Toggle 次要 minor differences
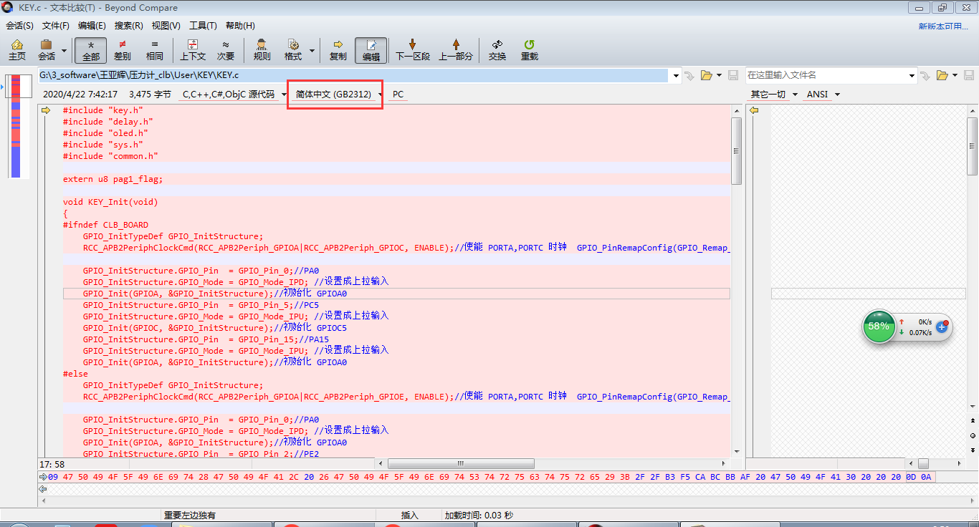This screenshot has height=527, width=979. pos(226,50)
